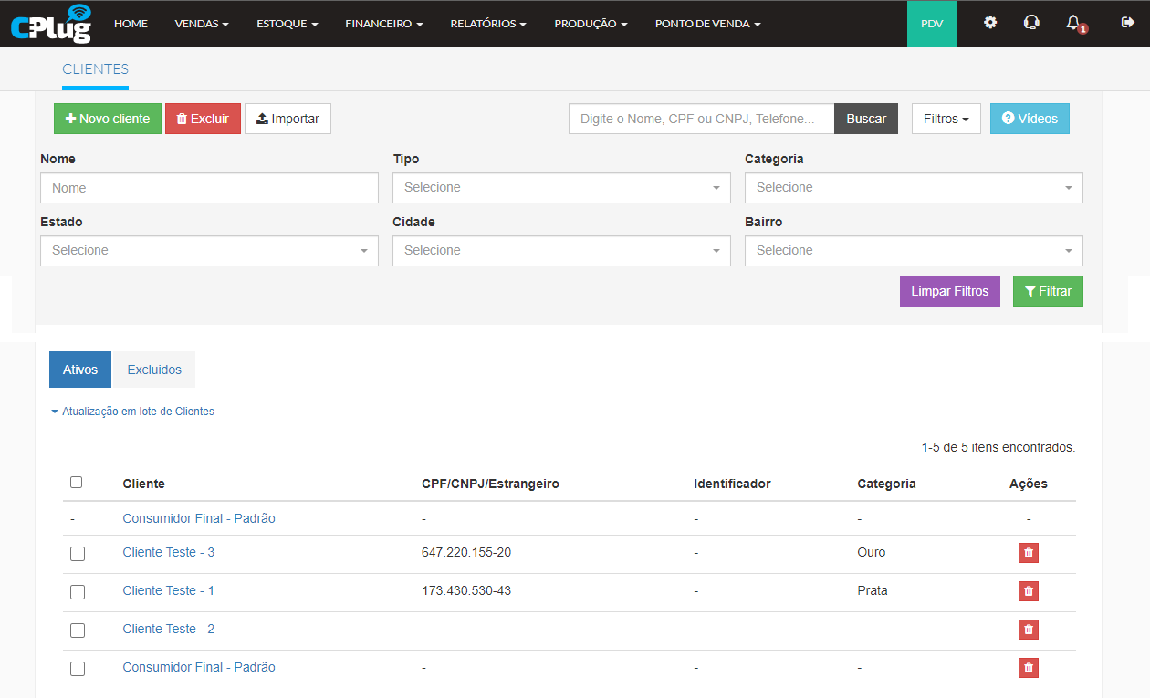This screenshot has width=1150, height=698.
Task: Click the Identificador column header
Action: [x=732, y=484]
